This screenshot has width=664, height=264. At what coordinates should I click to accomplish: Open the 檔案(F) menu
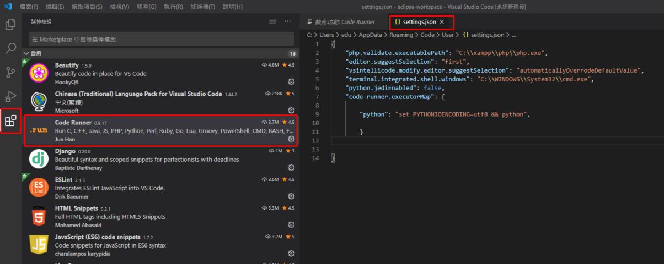[29, 7]
